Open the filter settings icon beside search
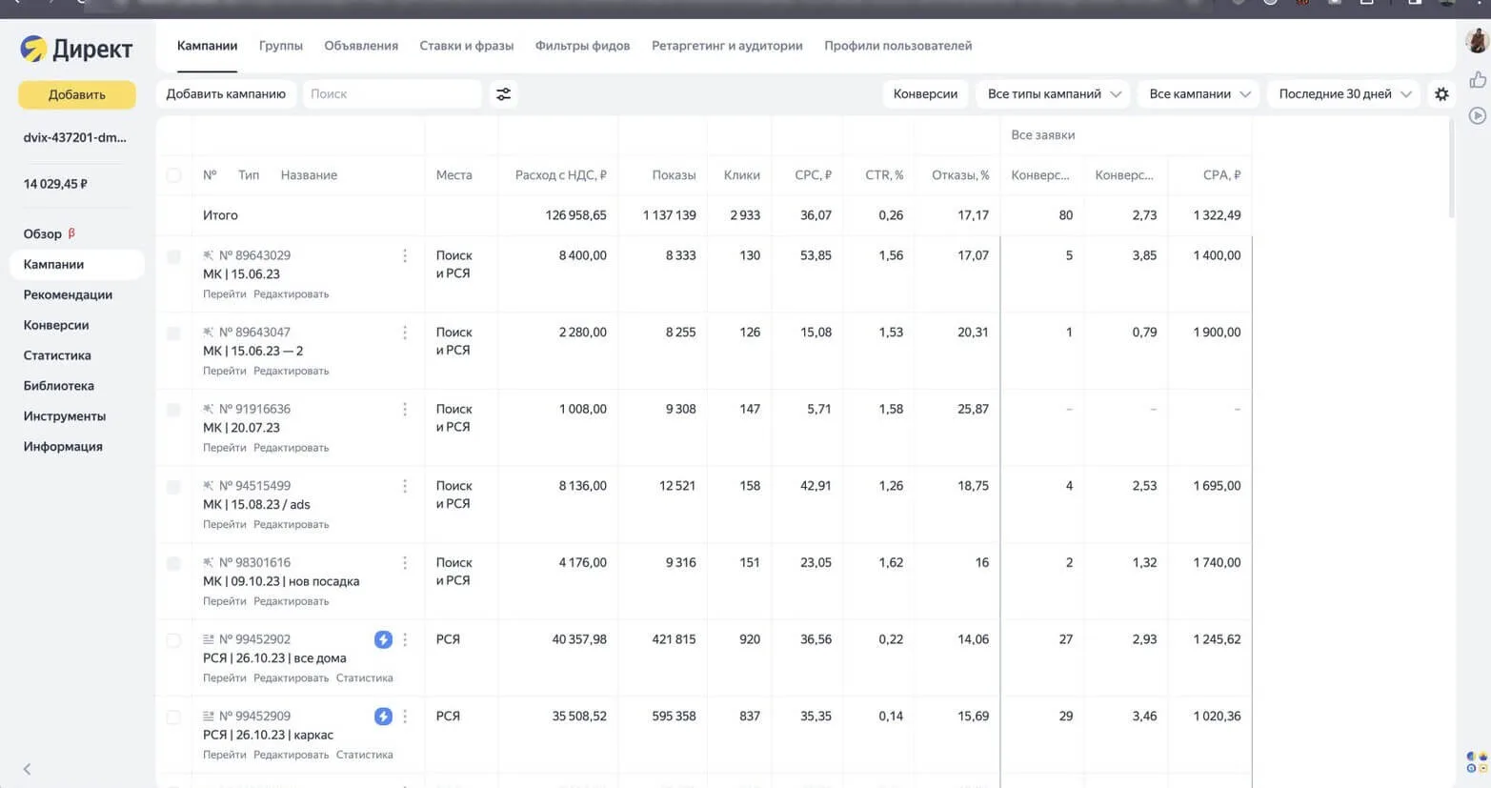1491x788 pixels. tap(503, 94)
